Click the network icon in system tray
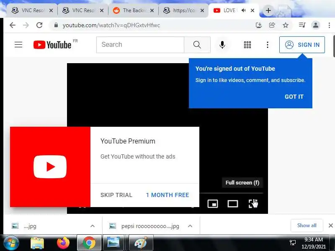The image size is (335, 251). (x=293, y=243)
